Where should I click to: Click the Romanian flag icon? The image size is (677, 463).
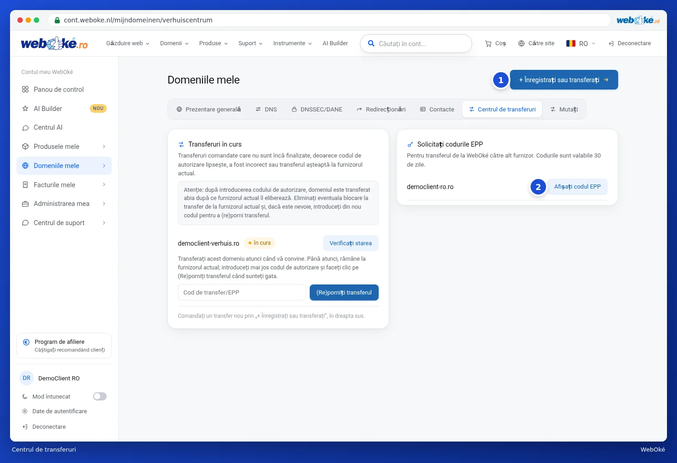coord(571,43)
